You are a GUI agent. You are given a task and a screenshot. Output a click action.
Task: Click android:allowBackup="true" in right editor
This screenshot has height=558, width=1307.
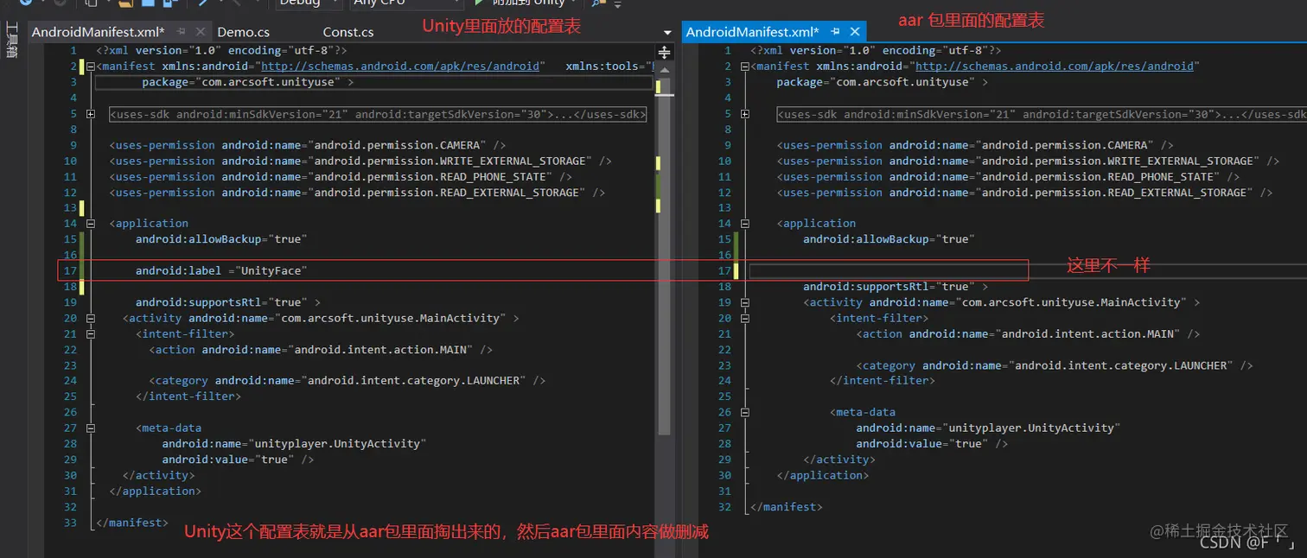889,239
